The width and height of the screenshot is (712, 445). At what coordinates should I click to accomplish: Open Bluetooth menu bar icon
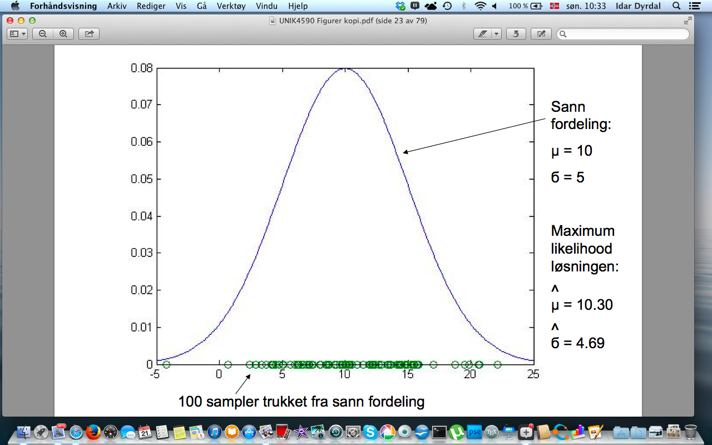point(464,6)
